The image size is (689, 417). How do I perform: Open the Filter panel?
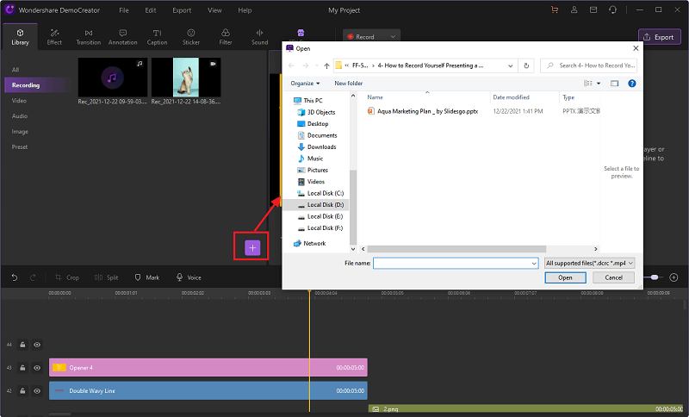[226, 37]
